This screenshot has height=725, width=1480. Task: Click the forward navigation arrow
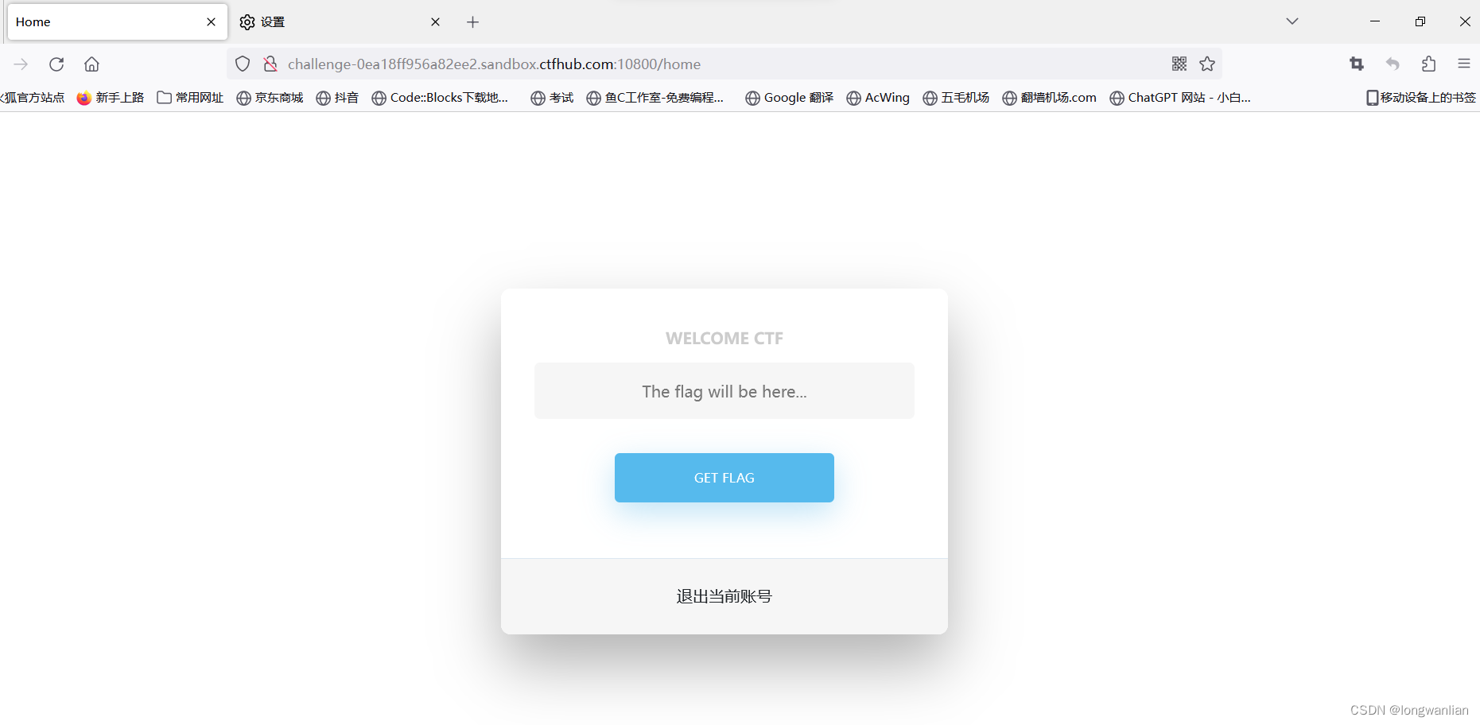click(x=21, y=64)
